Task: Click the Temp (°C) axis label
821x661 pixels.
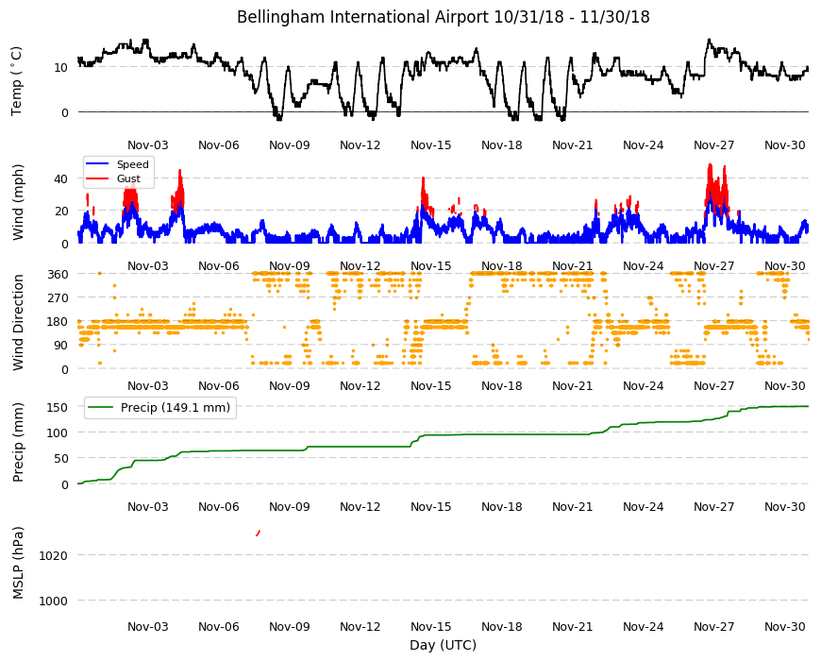Action: (17, 80)
